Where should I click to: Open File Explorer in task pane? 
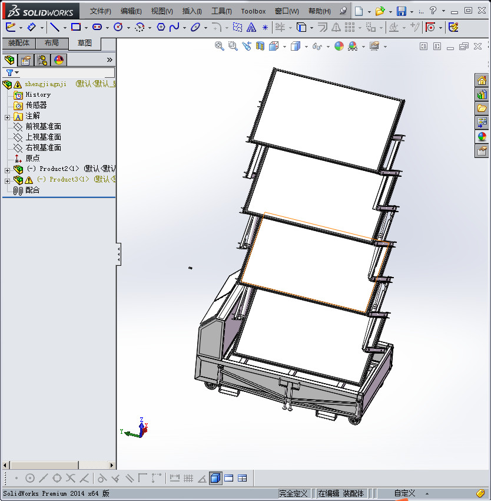click(482, 108)
